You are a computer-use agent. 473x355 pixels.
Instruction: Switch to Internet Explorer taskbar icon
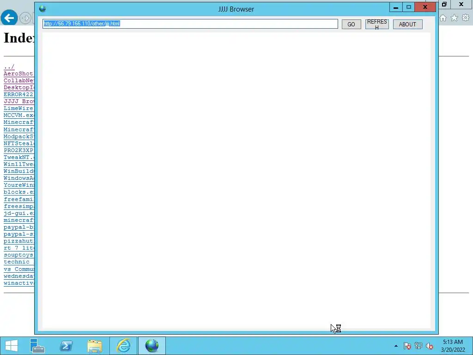pyautogui.click(x=123, y=346)
